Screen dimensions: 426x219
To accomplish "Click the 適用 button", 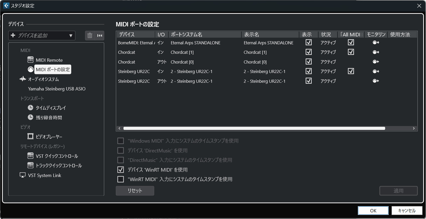I will 398,191.
